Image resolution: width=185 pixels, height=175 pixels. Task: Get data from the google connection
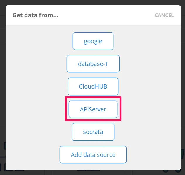93,41
